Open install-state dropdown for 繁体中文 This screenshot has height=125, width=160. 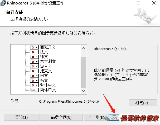[x=35, y=85]
